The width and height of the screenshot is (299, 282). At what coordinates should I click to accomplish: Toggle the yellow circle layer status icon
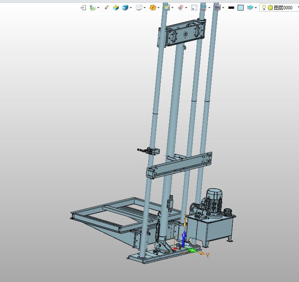pos(270,7)
